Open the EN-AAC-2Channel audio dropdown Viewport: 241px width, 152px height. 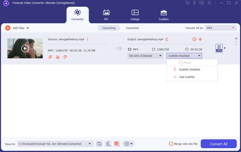click(x=145, y=56)
